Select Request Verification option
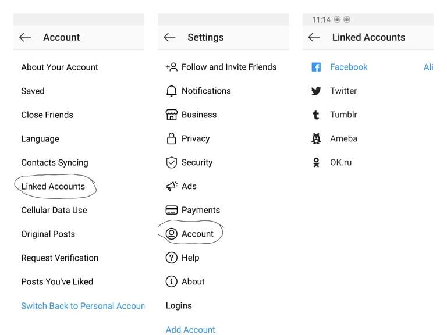 point(59,258)
